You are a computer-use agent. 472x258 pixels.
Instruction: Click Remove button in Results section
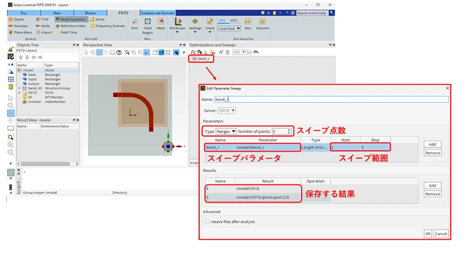(x=432, y=194)
